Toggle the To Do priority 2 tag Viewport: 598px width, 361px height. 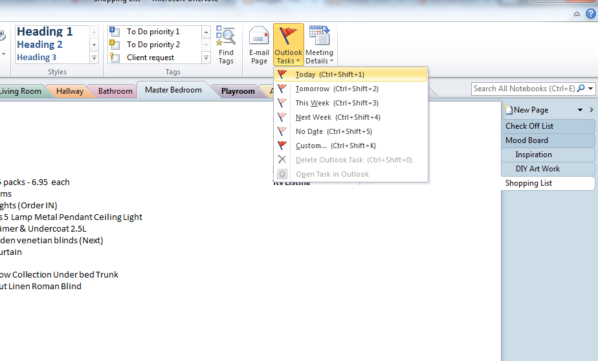tap(155, 45)
